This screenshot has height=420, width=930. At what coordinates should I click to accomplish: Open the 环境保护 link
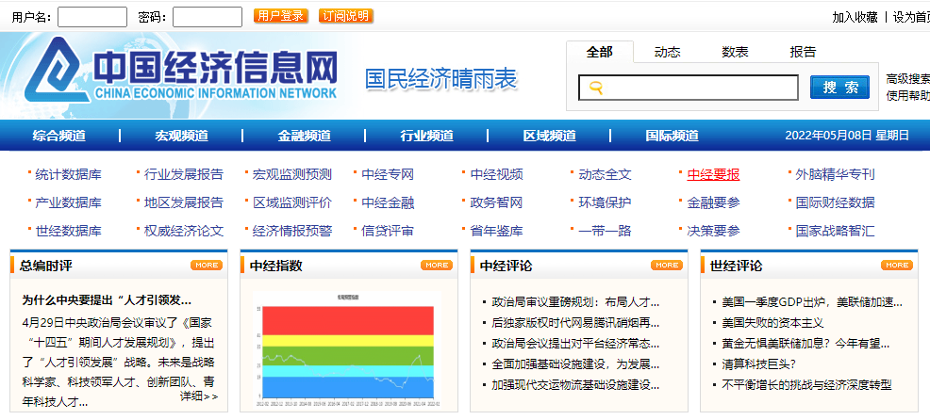point(605,202)
